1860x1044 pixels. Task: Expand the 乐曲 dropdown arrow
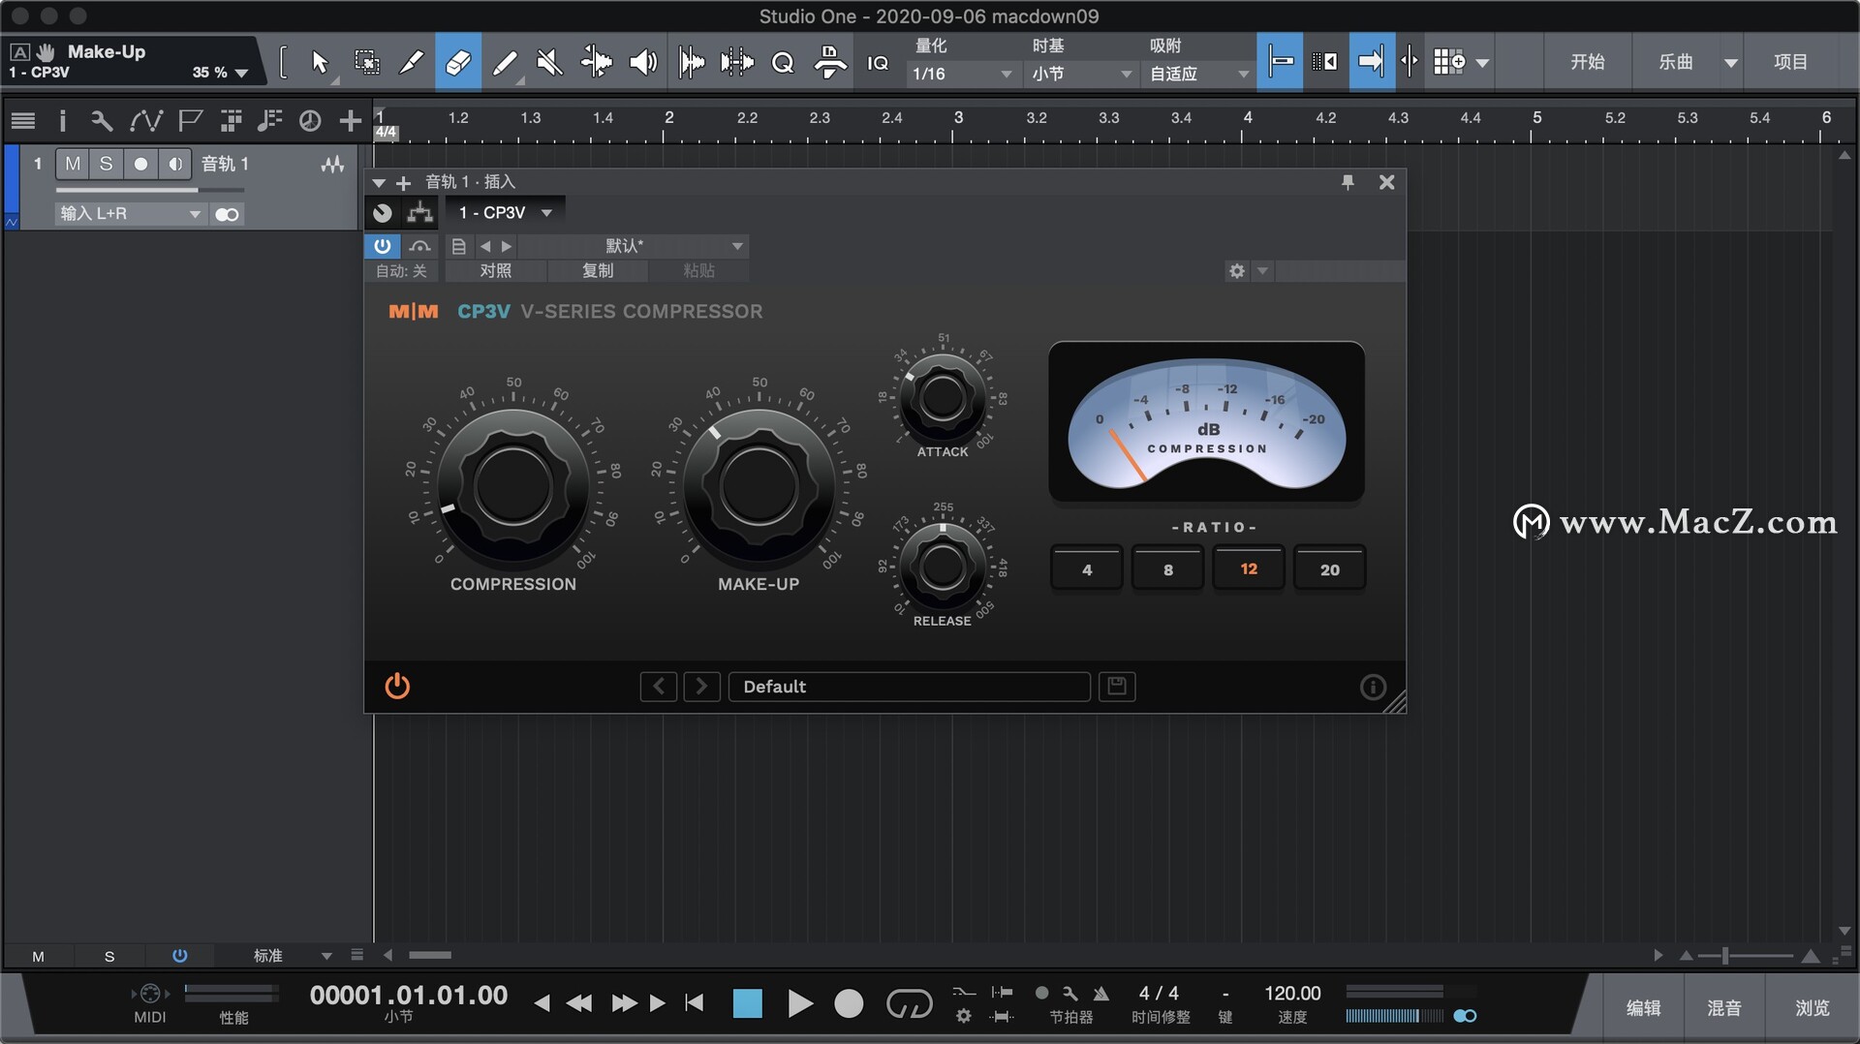(x=1730, y=63)
